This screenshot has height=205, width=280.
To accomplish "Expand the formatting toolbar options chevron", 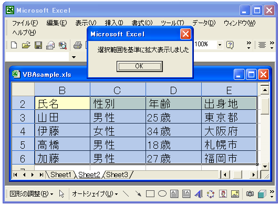I will pyautogui.click(x=272, y=45).
